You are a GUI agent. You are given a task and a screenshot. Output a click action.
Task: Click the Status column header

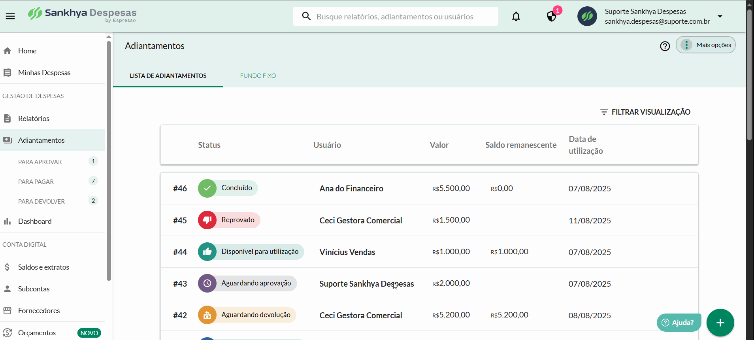pos(209,145)
